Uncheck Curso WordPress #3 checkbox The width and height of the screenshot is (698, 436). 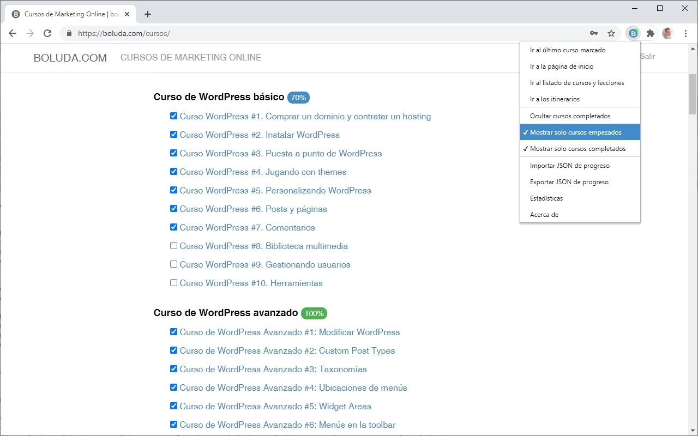pos(173,153)
